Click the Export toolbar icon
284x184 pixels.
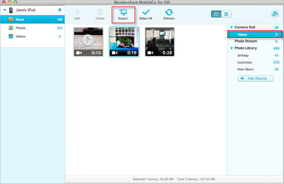[x=123, y=12]
